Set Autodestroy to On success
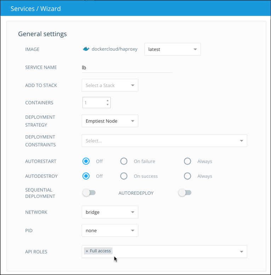 (124, 176)
